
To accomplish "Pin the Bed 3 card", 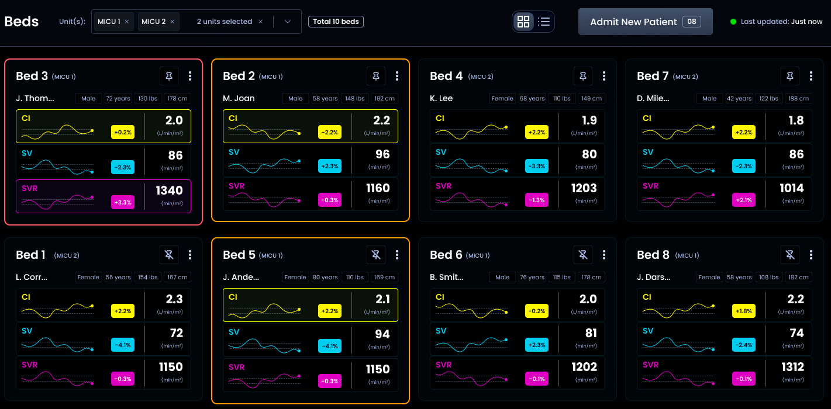I will pos(169,76).
